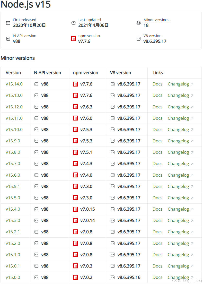Open Docs for v15.6.0
This screenshot has width=203, height=284.
point(157,175)
